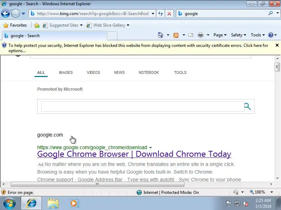The height and width of the screenshot is (210, 281).
Task: Open Google Chrome Browser Download Chrome Today link
Action: [x=134, y=154]
